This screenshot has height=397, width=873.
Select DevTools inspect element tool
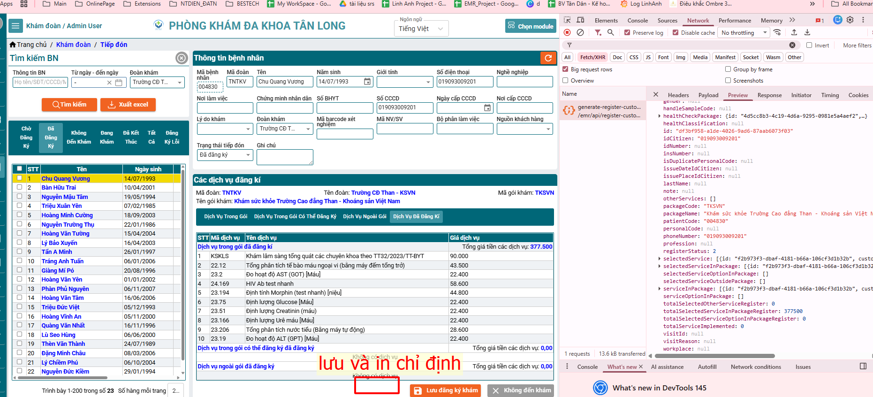[x=567, y=20]
